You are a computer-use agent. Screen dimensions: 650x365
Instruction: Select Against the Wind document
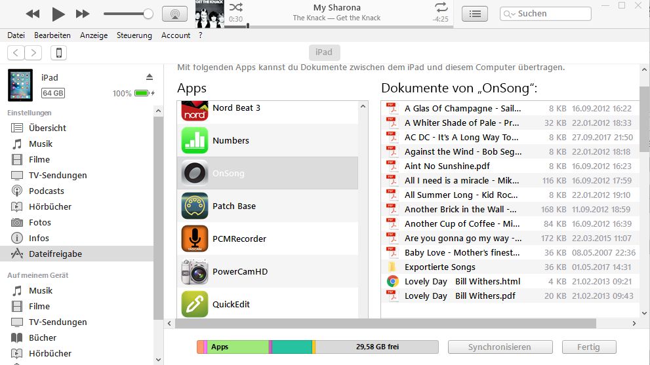coord(510,151)
